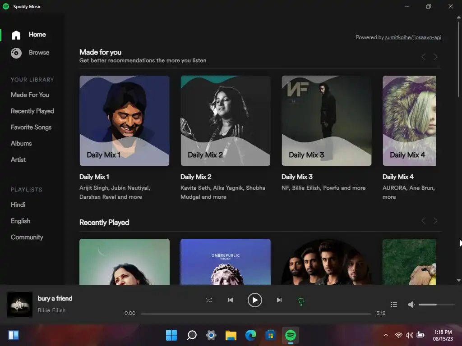Click the main content vertical scrollbar
Viewport: 462px width, 346px height.
point(458,59)
